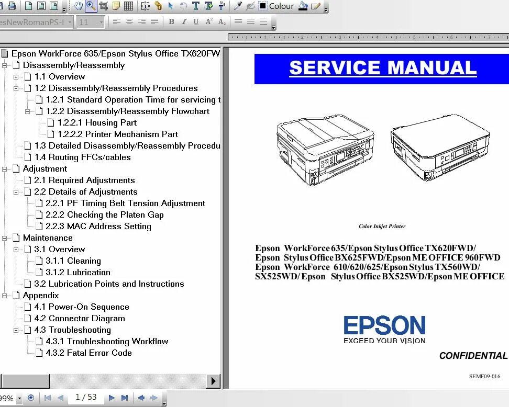Align text right

coord(142,22)
